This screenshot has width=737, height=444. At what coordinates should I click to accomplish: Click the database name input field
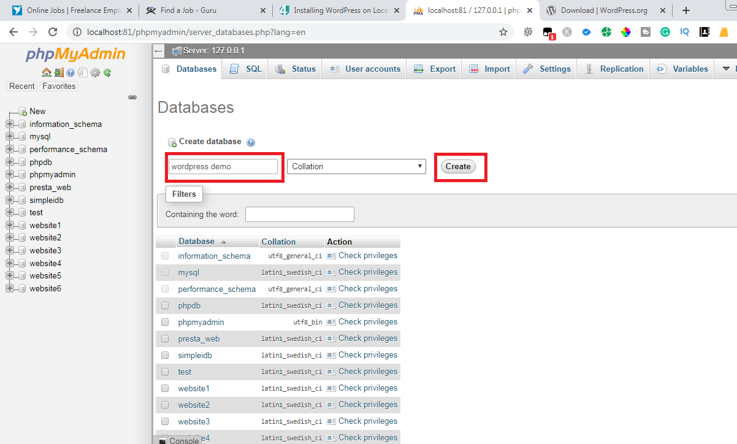click(x=223, y=166)
